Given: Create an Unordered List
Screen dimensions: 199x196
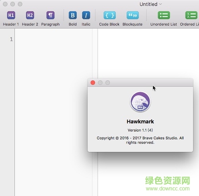Looking at the screenshot, I should point(164,15).
